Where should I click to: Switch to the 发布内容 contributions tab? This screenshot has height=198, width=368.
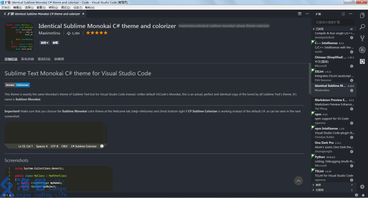pos(28,59)
